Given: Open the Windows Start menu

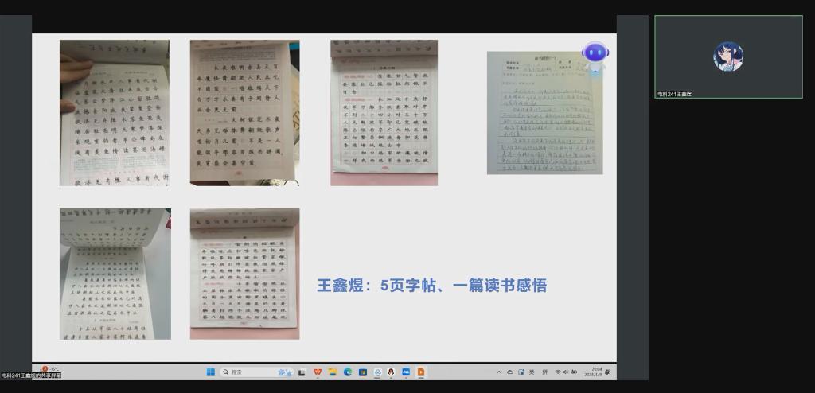Looking at the screenshot, I should (x=211, y=372).
